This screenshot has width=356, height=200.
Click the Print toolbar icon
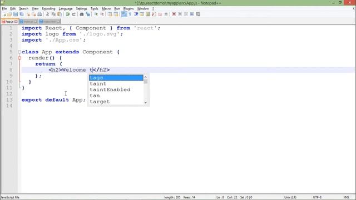pyautogui.click(x=39, y=14)
